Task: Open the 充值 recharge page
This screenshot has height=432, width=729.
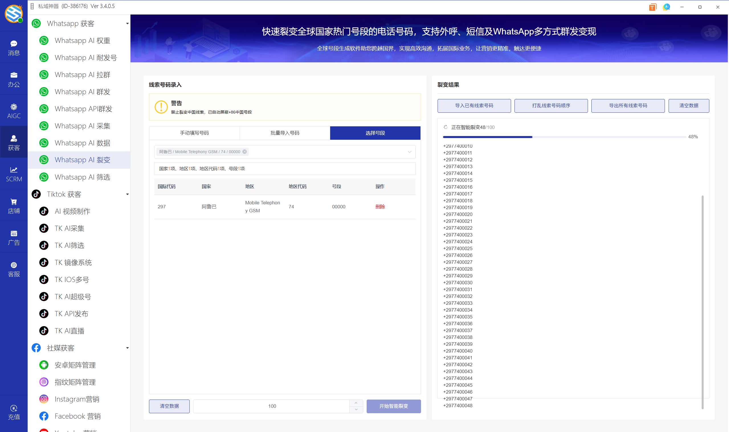Action: tap(14, 411)
